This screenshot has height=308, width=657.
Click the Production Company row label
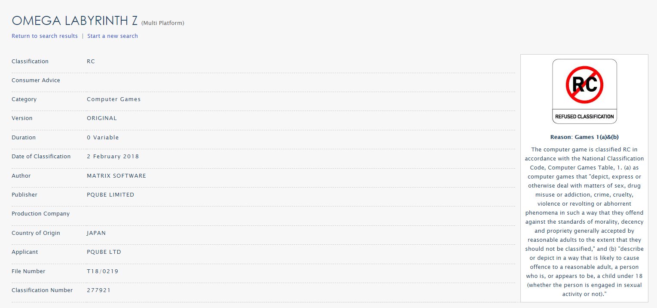[x=40, y=214]
